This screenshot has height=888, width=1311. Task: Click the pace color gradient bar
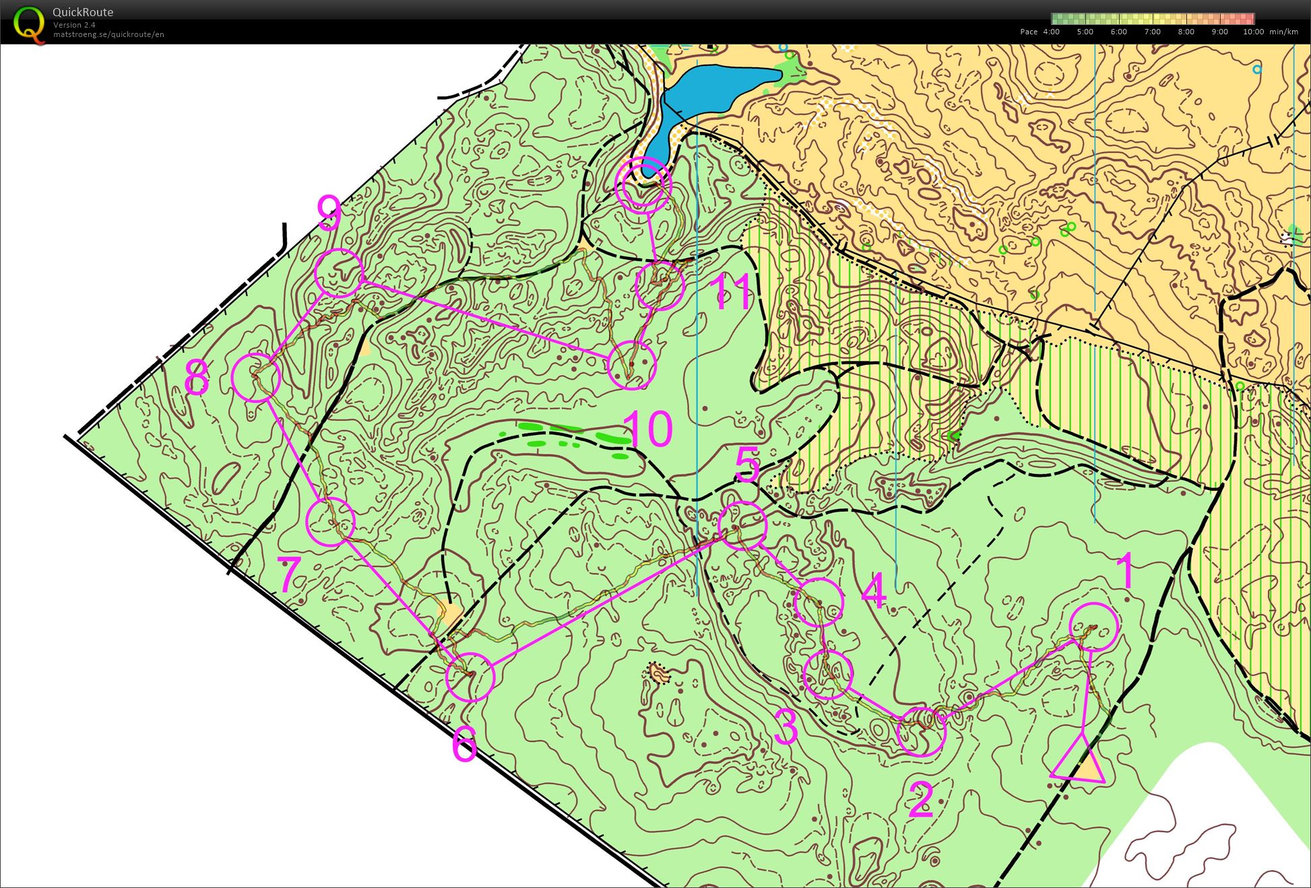pyautogui.click(x=1153, y=19)
